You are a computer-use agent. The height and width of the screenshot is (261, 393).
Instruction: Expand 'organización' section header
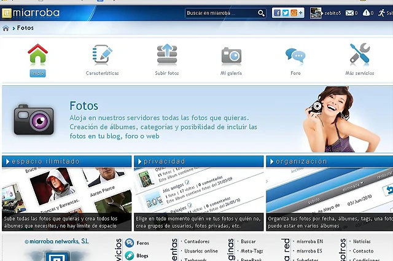[x=329, y=162]
